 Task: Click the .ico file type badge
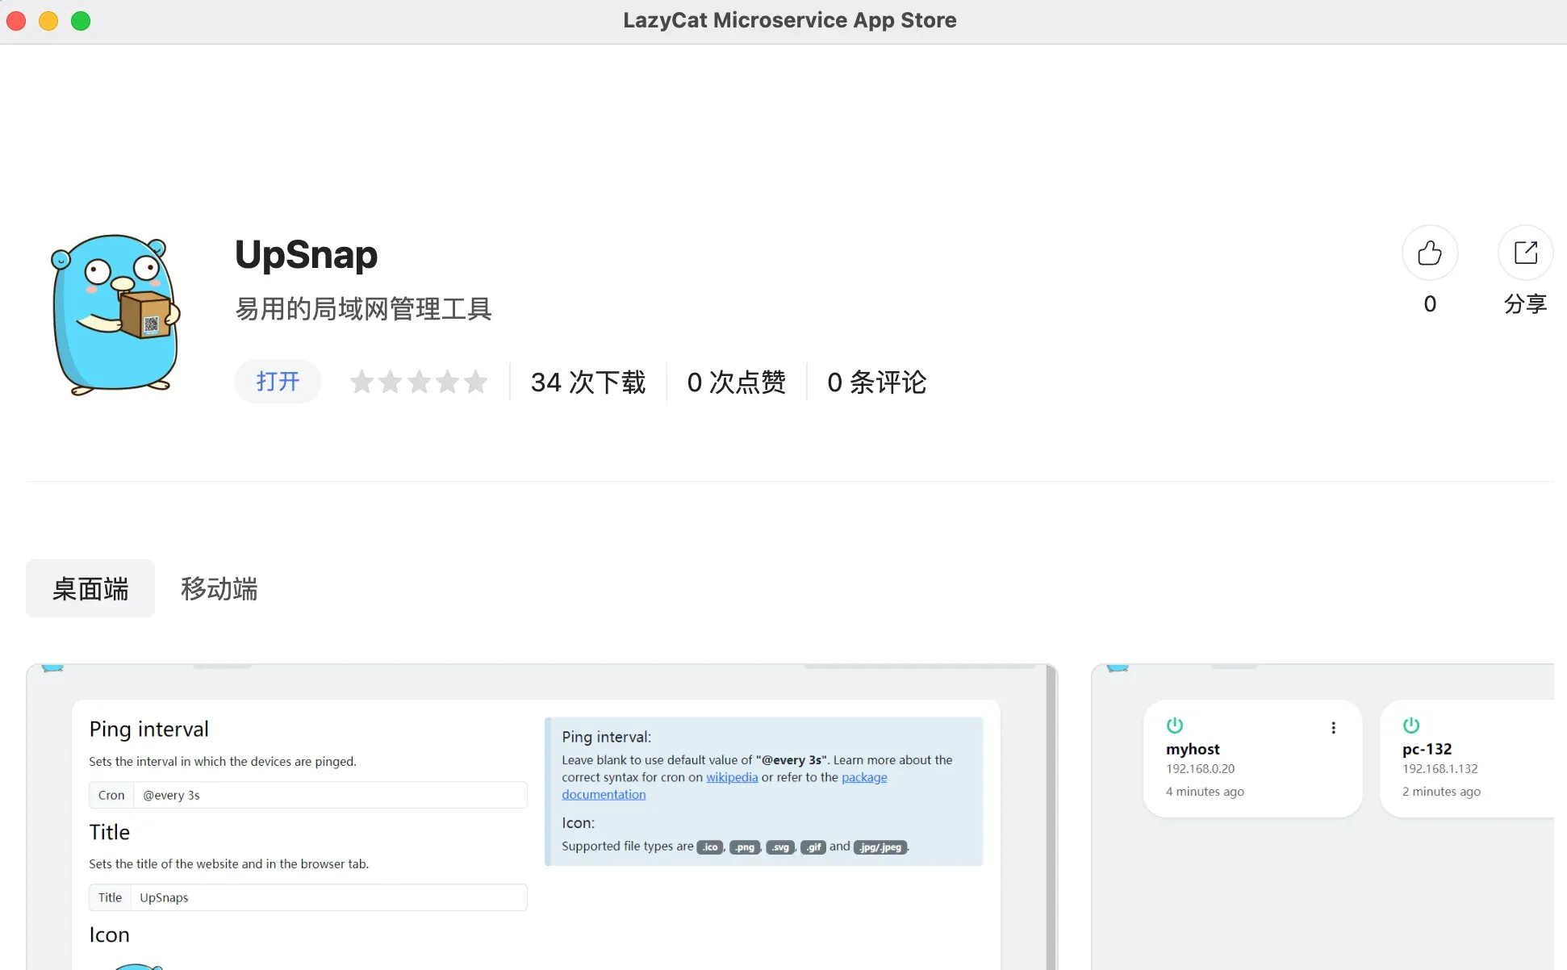point(710,847)
